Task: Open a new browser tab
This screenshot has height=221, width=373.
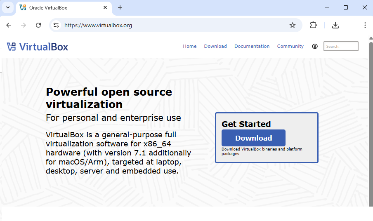Action: point(120,7)
